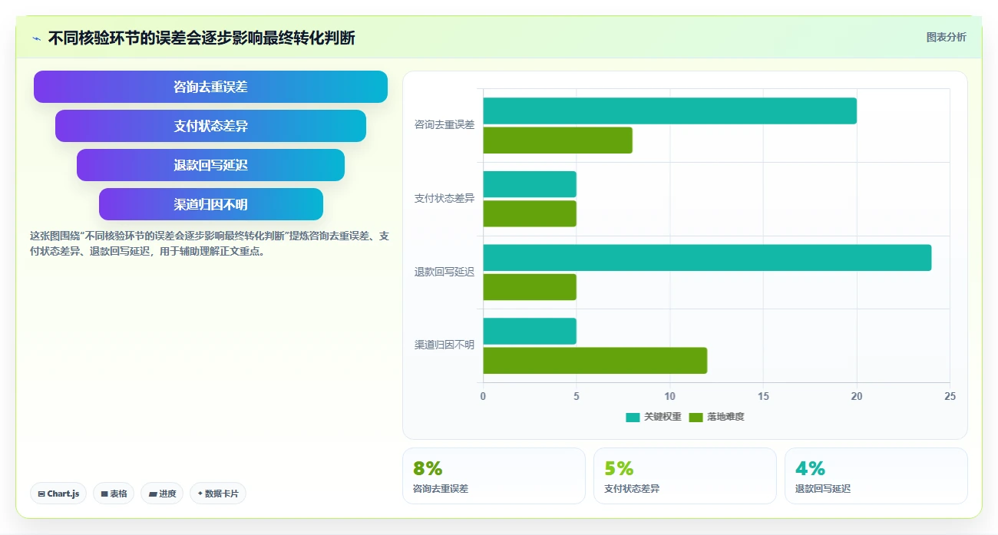Open the 8% 咨询去重误差 data card

[x=494, y=476]
